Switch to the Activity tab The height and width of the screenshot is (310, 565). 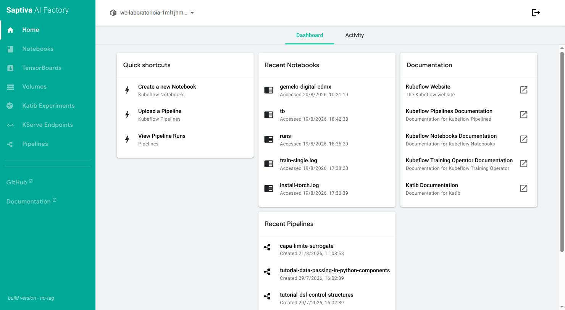[x=354, y=35]
